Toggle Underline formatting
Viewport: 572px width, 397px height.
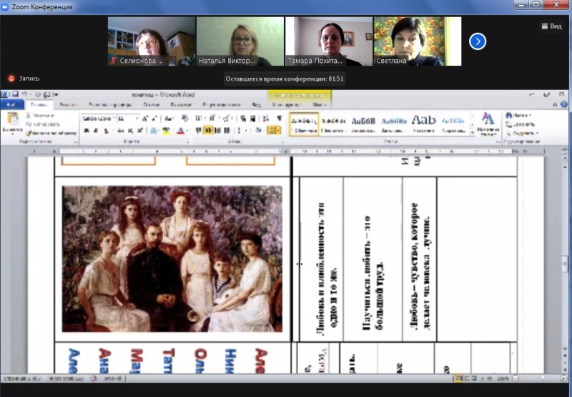(x=106, y=131)
